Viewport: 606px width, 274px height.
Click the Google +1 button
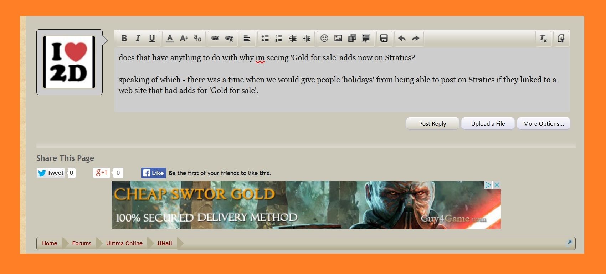click(101, 173)
